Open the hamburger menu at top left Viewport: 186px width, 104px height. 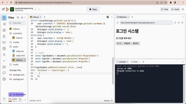click(3, 9)
